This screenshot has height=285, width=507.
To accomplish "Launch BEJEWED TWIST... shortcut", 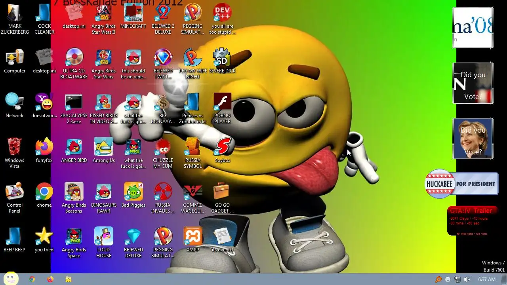I will 163,64.
